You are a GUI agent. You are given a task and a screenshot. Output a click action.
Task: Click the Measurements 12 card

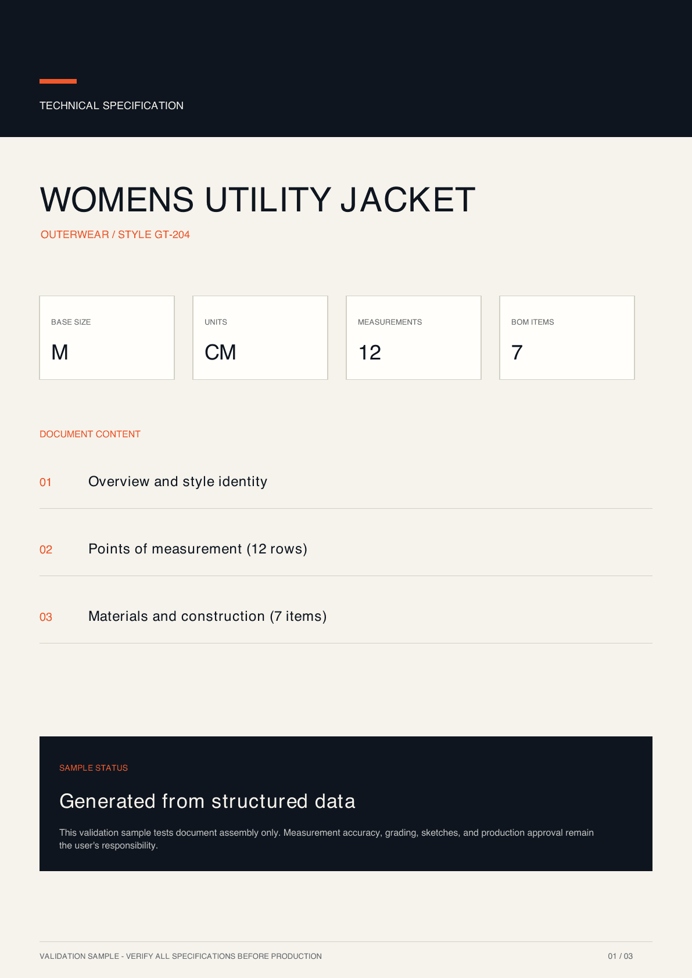(x=414, y=338)
